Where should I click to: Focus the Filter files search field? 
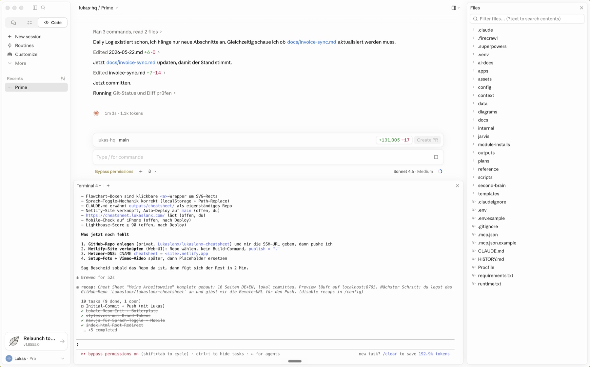[527, 19]
